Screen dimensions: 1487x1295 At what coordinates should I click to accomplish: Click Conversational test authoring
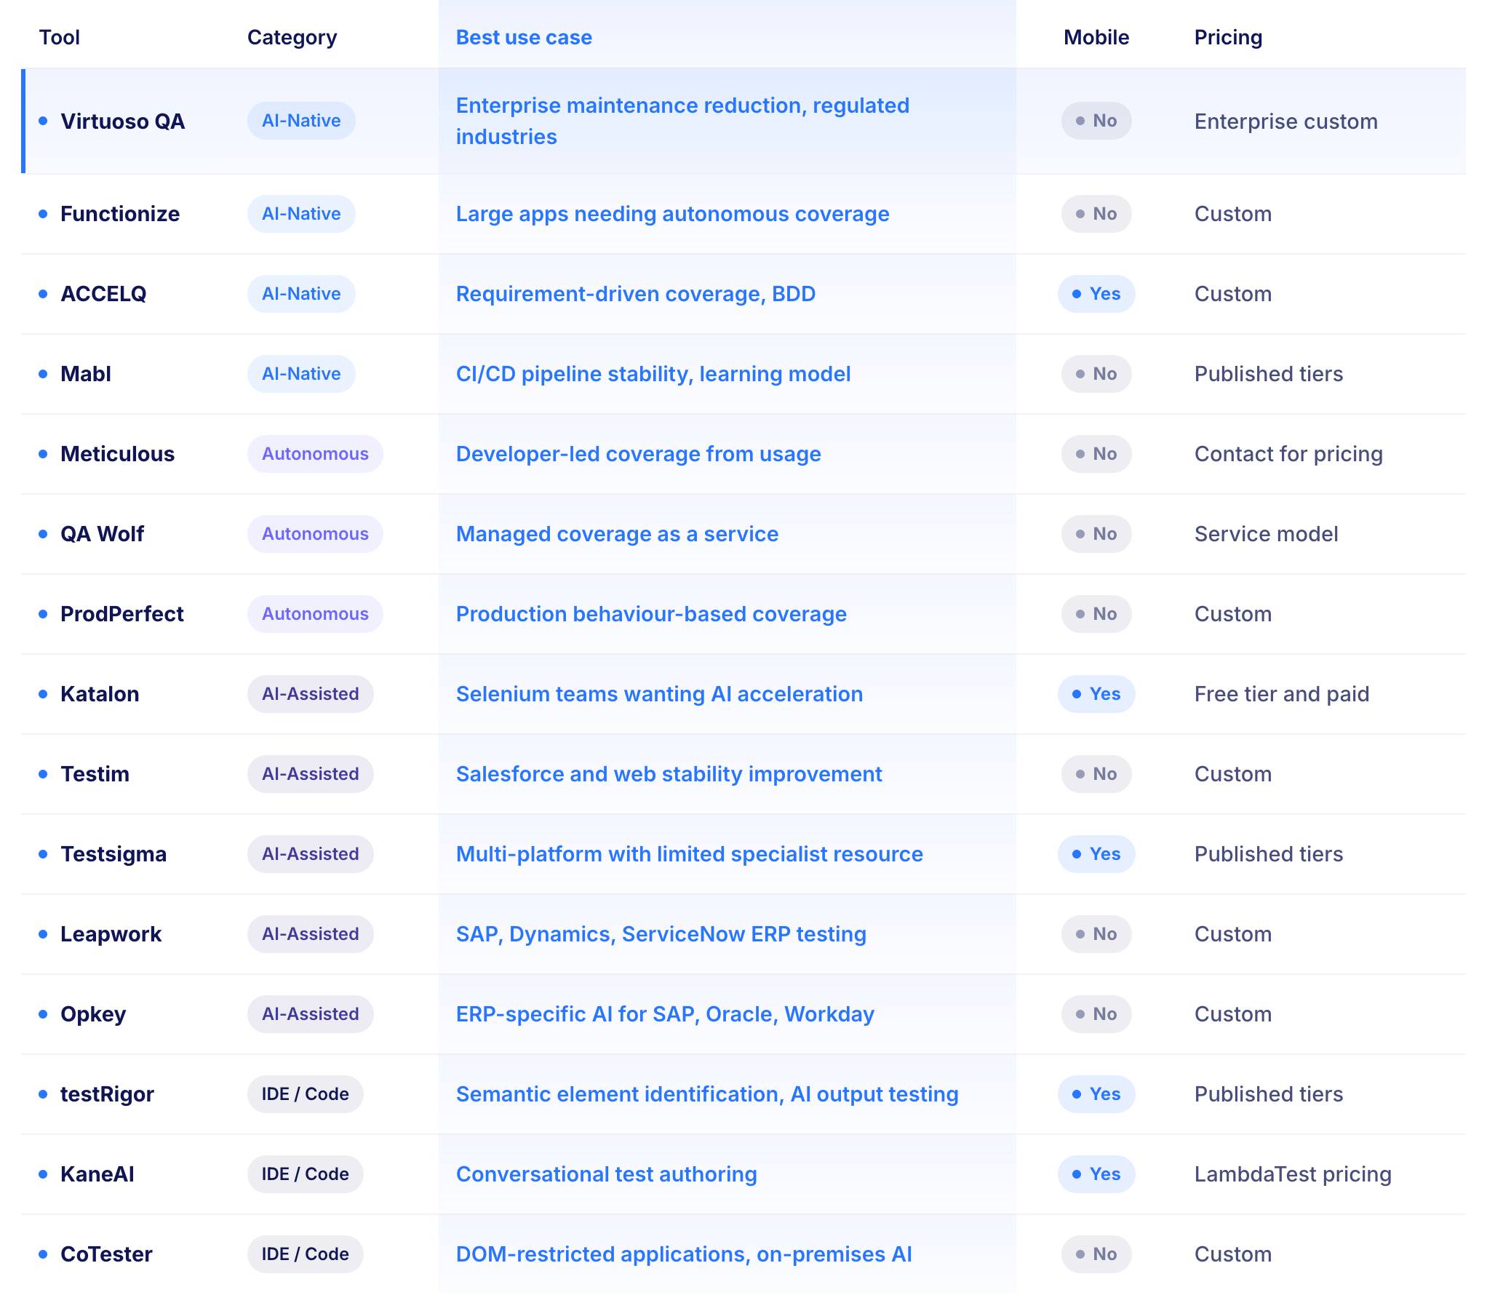click(x=607, y=1174)
